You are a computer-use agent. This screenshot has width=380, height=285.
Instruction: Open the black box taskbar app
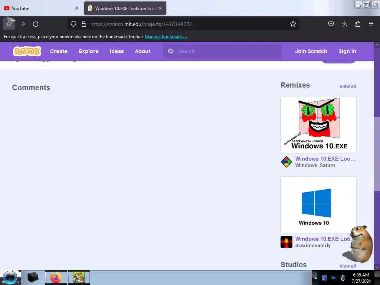33,278
